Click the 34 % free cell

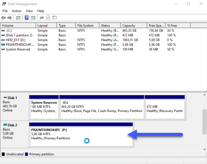point(171,31)
